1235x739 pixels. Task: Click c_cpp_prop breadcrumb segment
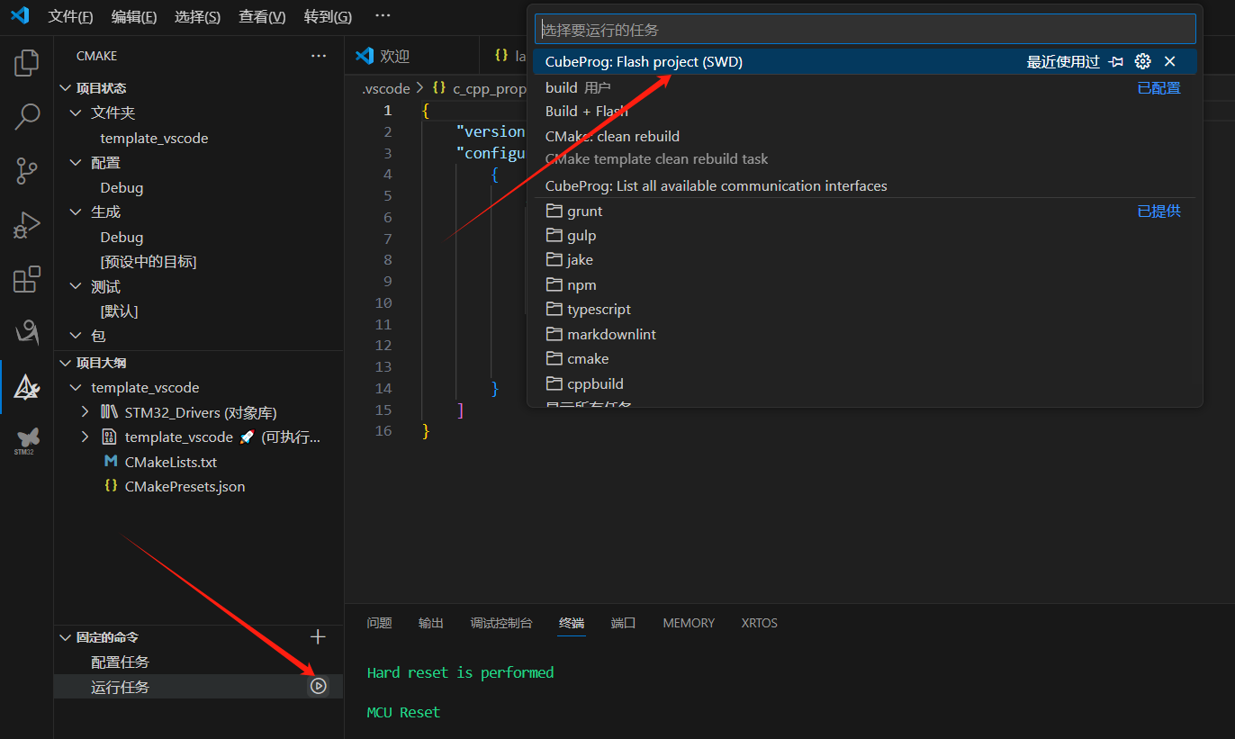[481, 88]
